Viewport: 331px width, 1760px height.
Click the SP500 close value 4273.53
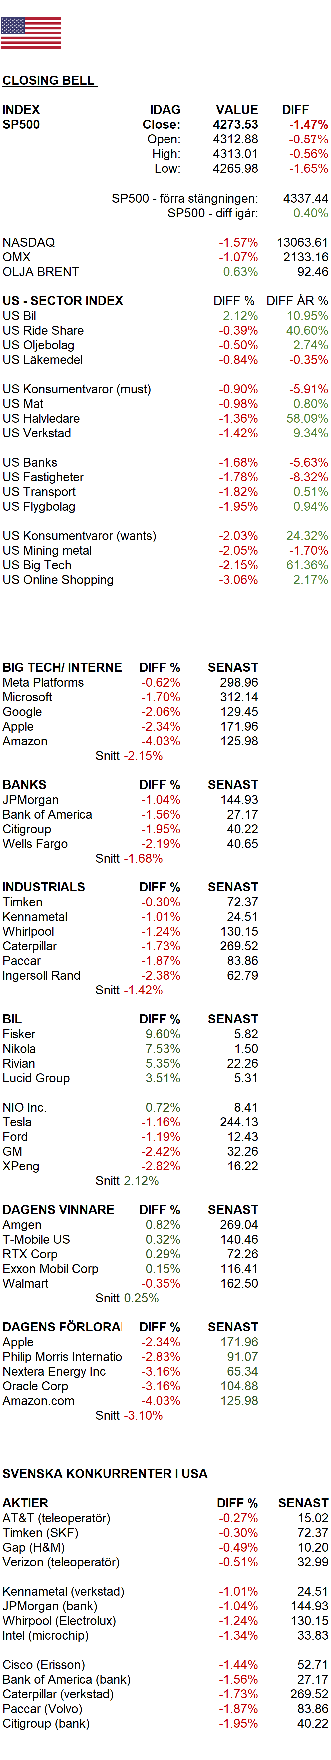pos(235,124)
